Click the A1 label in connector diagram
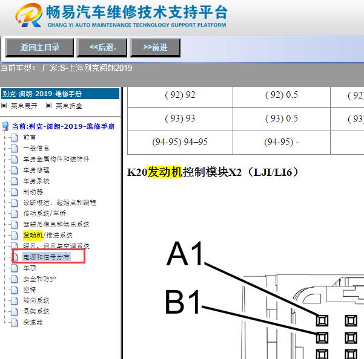364x359 pixels. pos(185,254)
